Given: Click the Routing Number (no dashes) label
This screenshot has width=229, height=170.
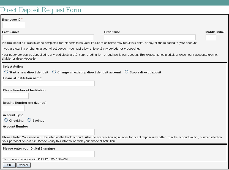Looking at the screenshot, I should (x=24, y=103).
